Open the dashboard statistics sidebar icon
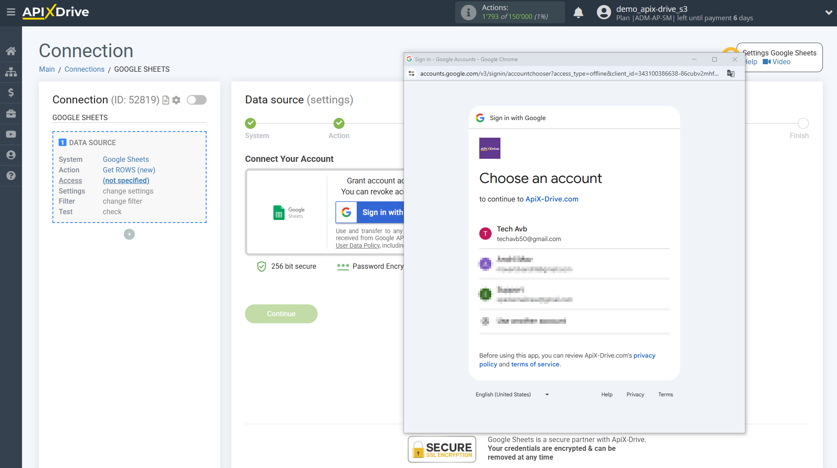The width and height of the screenshot is (837, 468). [11, 72]
